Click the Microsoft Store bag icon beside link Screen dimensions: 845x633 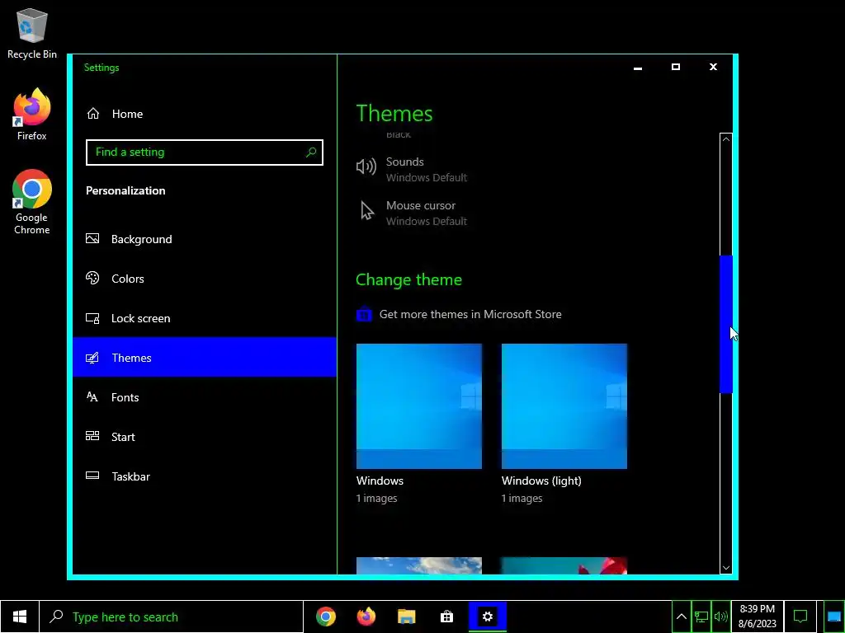click(x=364, y=314)
